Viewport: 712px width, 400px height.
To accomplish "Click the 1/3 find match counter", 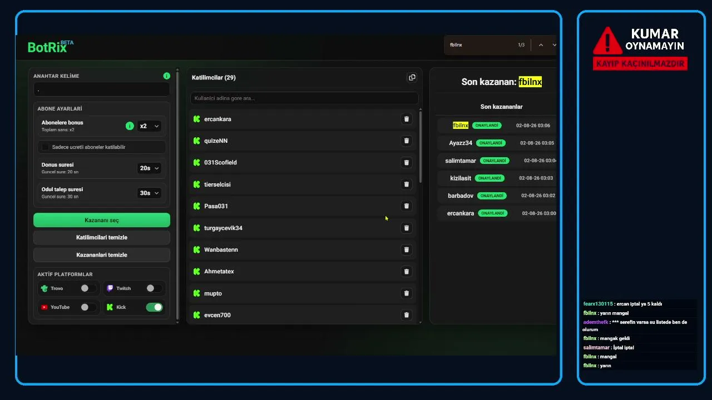I will 521,45.
